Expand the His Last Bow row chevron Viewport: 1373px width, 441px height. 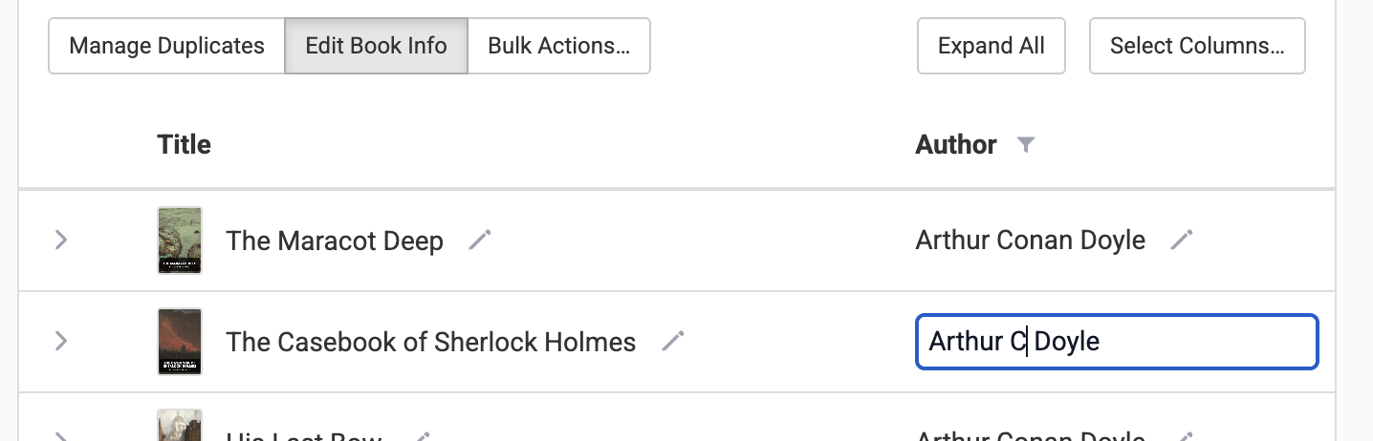[61, 436]
